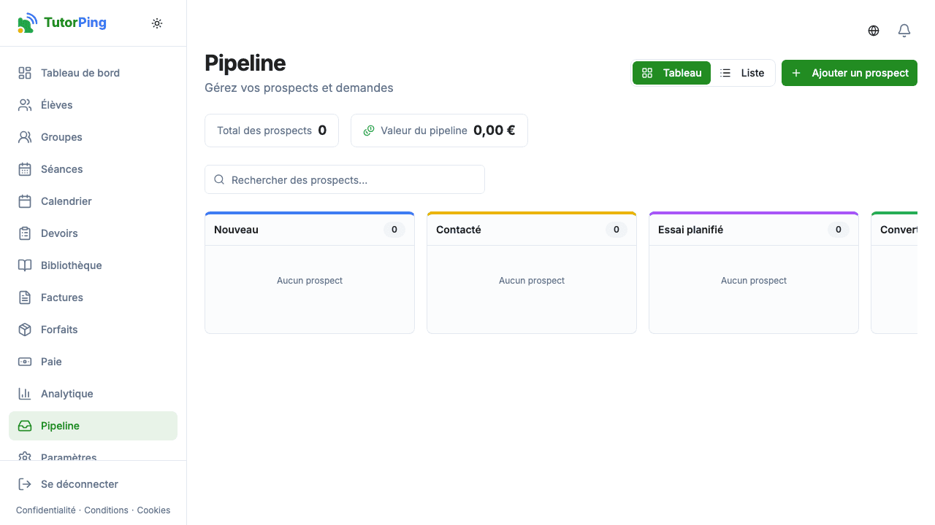Click the 0,00 € pipeline value
The image size is (935, 525).
[495, 131]
